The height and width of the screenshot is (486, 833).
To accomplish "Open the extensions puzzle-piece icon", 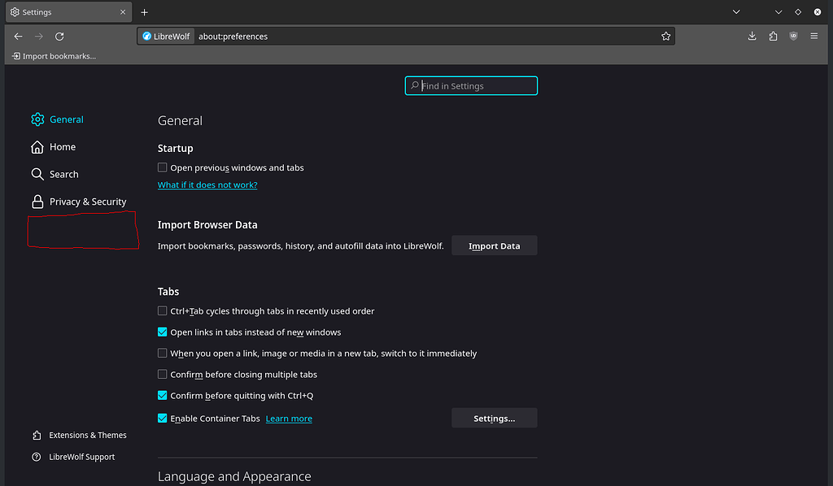I will (773, 36).
